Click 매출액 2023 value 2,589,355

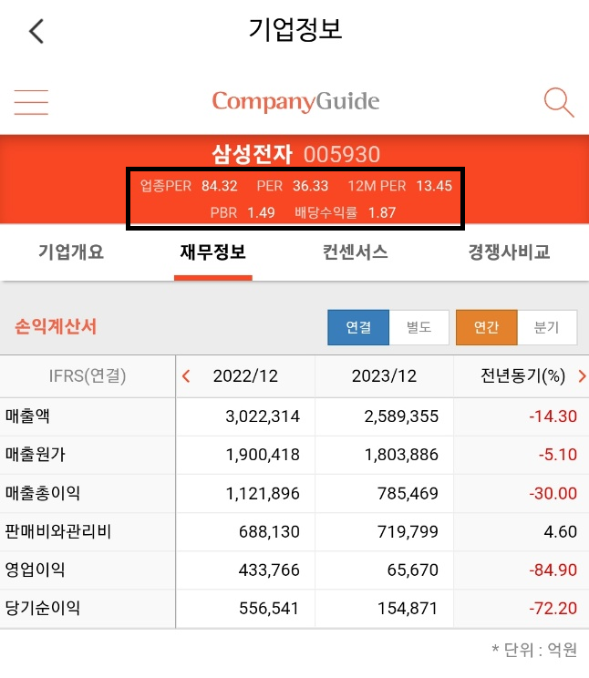point(401,416)
